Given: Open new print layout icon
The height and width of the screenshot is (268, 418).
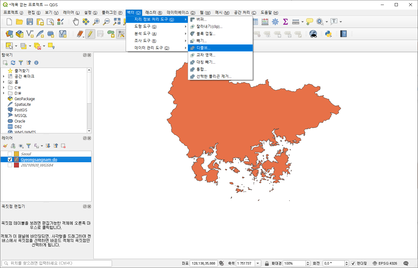Looking at the screenshot, I should click(40, 21).
